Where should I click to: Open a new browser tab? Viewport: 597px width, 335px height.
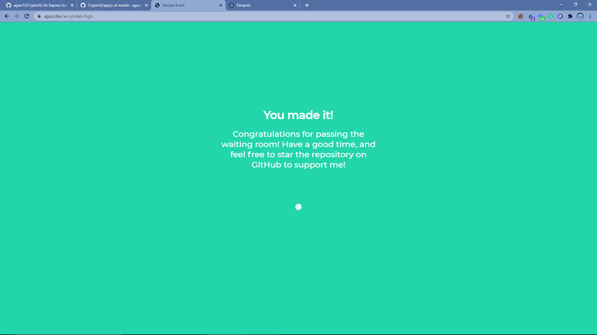click(307, 5)
